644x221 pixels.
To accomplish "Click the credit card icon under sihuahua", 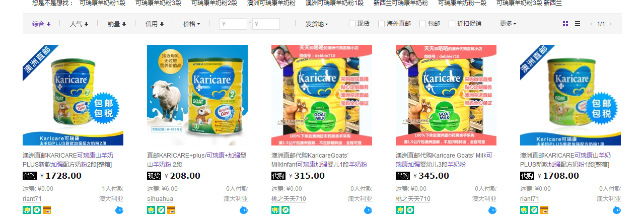I will pos(171,210).
